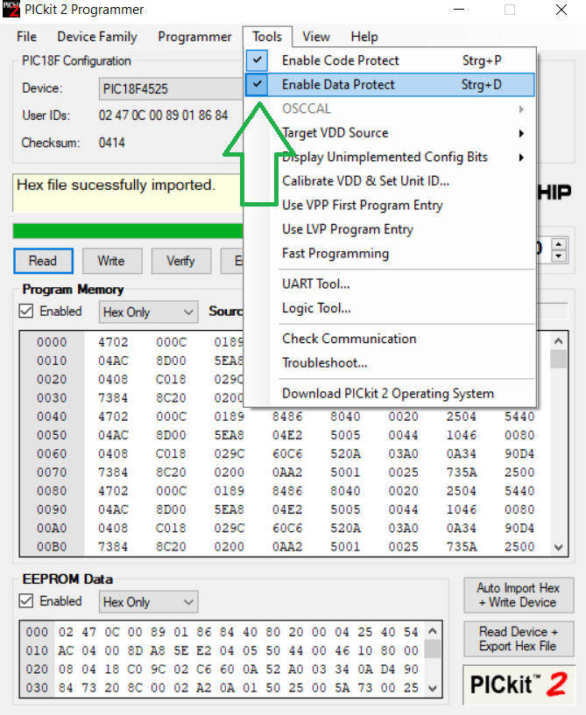Click the VDD voltage spinner arrows
Image resolution: width=586 pixels, height=715 pixels.
[558, 249]
